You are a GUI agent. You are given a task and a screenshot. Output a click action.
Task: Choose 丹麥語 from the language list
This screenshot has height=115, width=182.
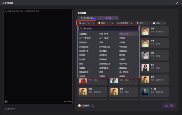click(x=122, y=38)
